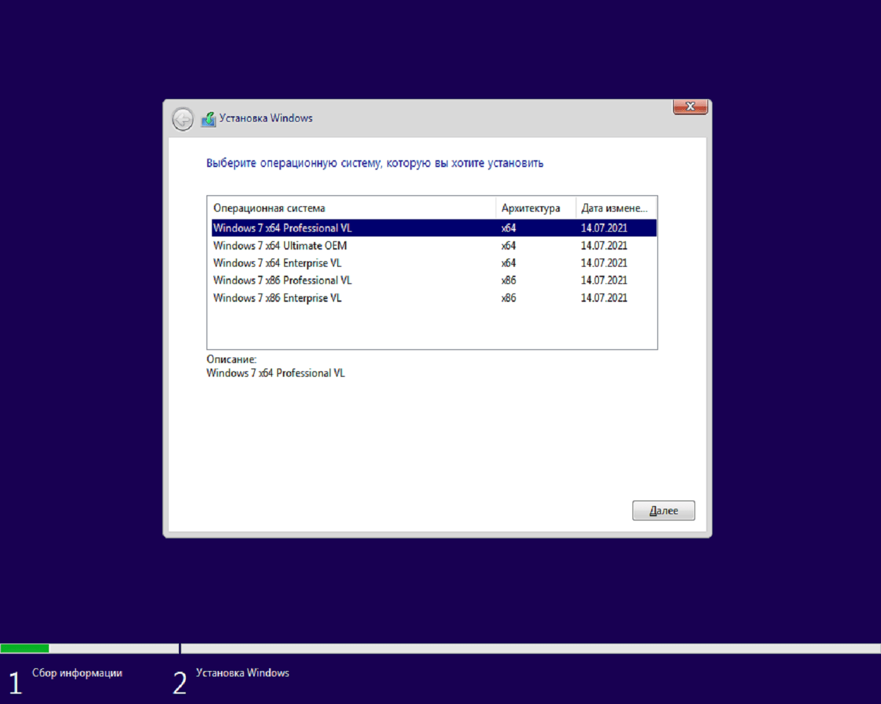The height and width of the screenshot is (704, 881).
Task: Sort by the "Операционная система" column header
Action: (269, 208)
